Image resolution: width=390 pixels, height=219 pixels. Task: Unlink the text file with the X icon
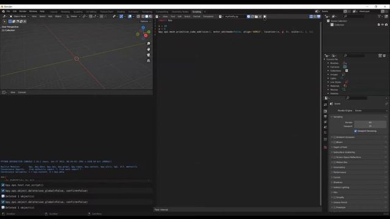(x=260, y=16)
